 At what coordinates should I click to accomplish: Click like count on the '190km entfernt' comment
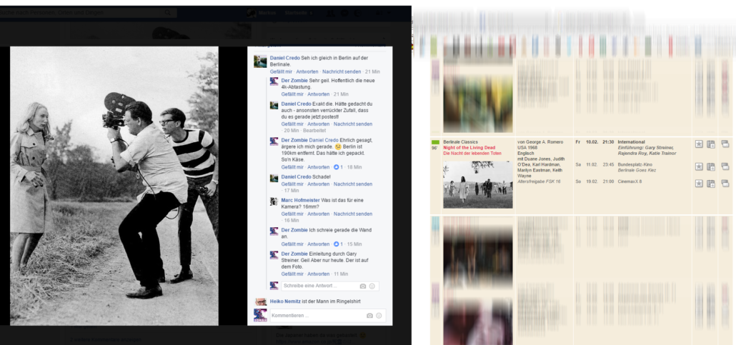(x=338, y=167)
